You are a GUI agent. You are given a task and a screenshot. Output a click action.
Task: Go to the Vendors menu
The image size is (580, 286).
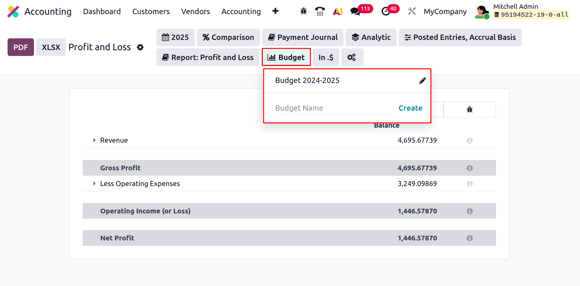(x=195, y=11)
